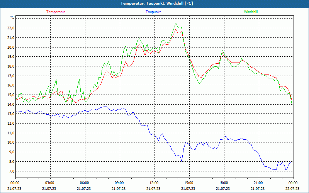Click the 8,0 y-axis value
This screenshot has width=309, height=193.
point(12,161)
